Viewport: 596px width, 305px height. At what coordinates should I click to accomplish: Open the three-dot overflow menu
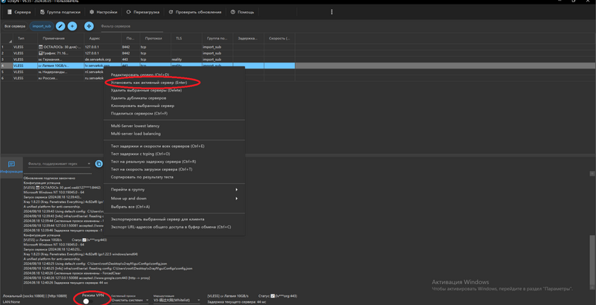coord(332,12)
